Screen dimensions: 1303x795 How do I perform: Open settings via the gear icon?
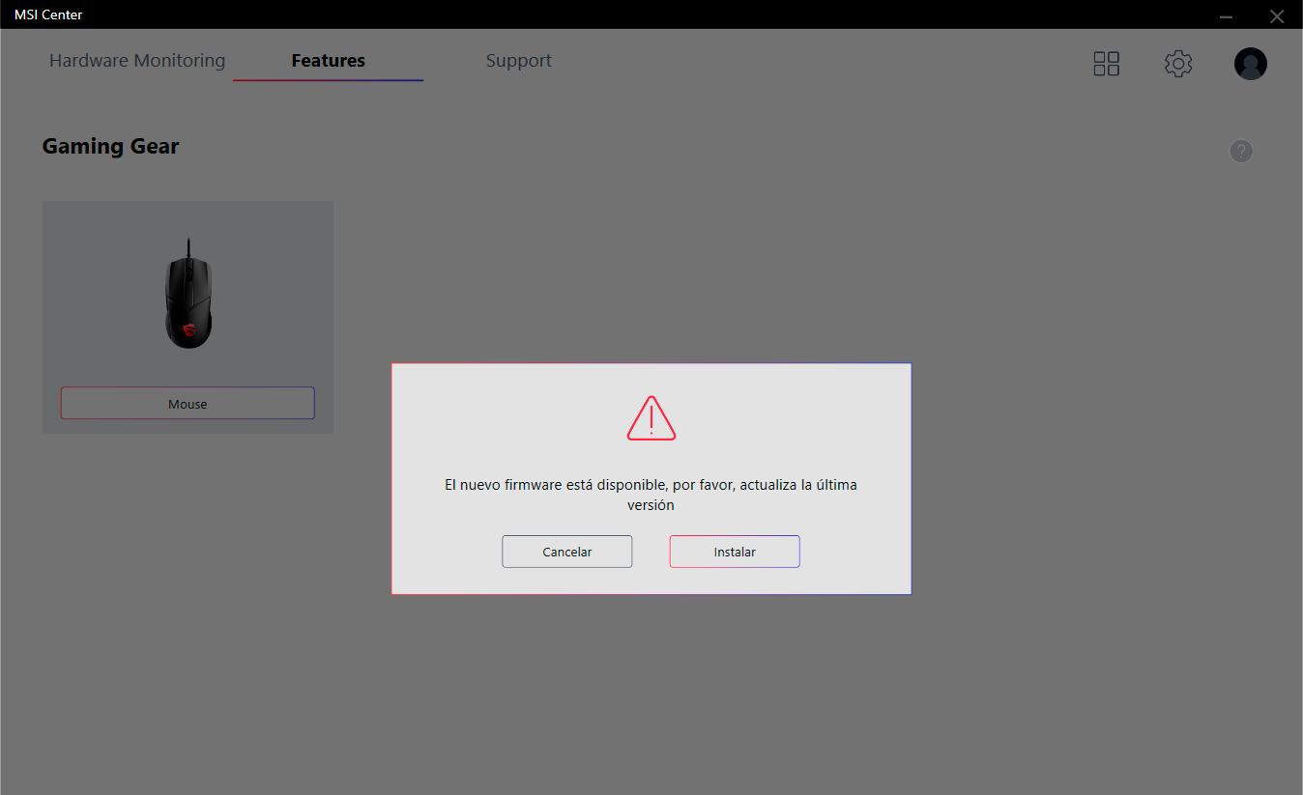[x=1177, y=64]
